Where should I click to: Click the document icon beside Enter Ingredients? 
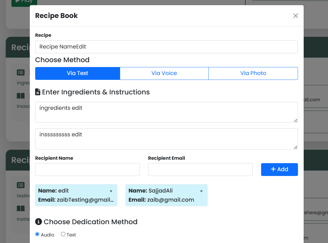point(38,92)
